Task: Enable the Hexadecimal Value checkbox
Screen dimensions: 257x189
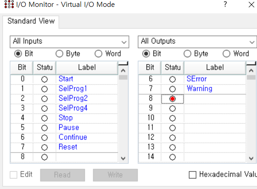Action: (193, 175)
